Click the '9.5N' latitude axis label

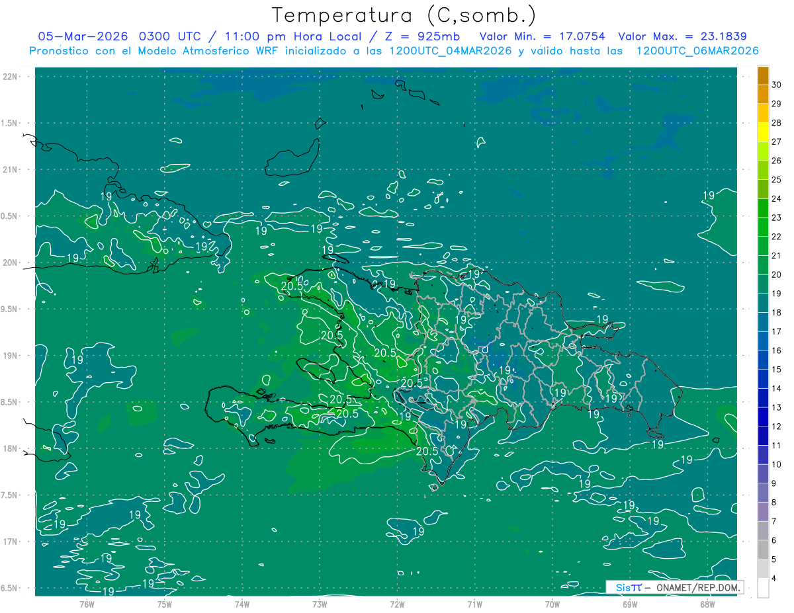pyautogui.click(x=10, y=309)
